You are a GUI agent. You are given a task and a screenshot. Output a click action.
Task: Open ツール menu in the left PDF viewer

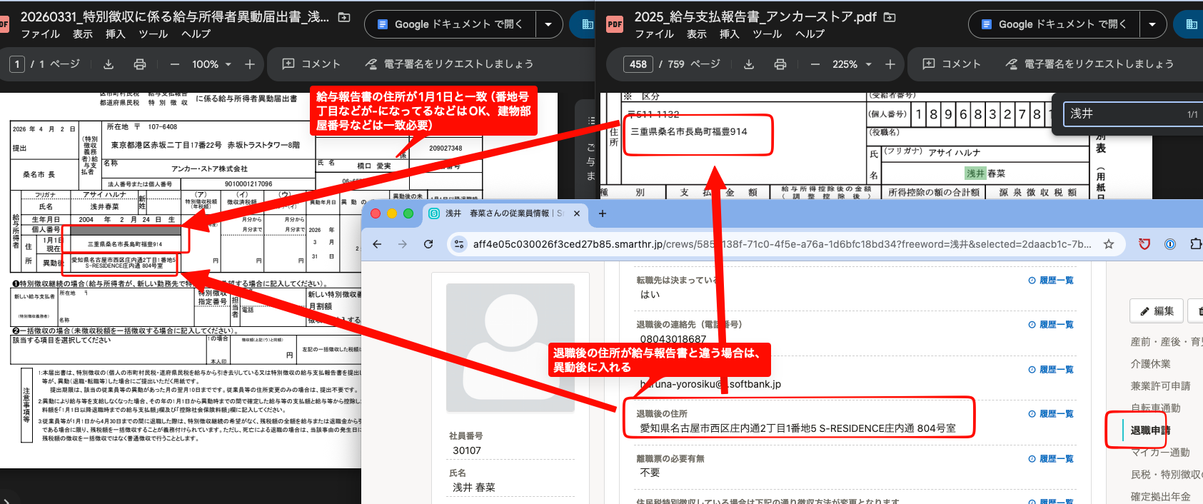tap(153, 34)
